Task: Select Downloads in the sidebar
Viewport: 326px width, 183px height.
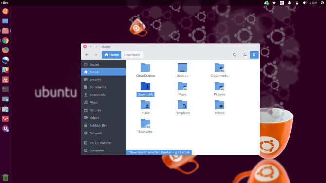Action: [x=103, y=95]
